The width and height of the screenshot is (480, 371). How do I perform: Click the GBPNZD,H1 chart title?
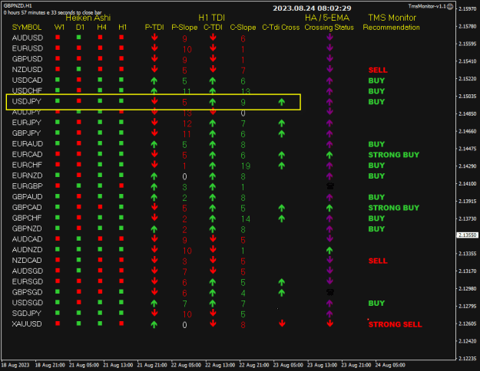click(18, 6)
